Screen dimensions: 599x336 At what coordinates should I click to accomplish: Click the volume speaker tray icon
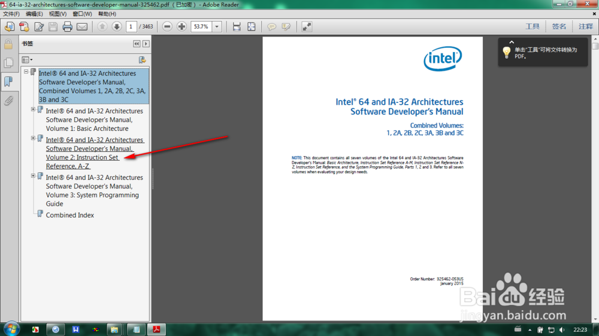(562, 330)
